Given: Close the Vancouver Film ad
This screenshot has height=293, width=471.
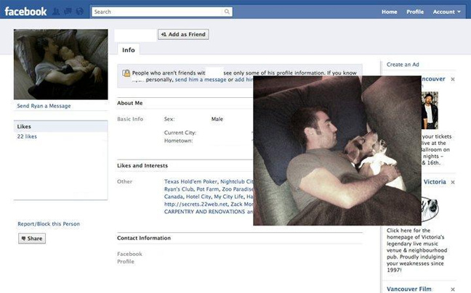Looking at the screenshot, I should 453,289.
